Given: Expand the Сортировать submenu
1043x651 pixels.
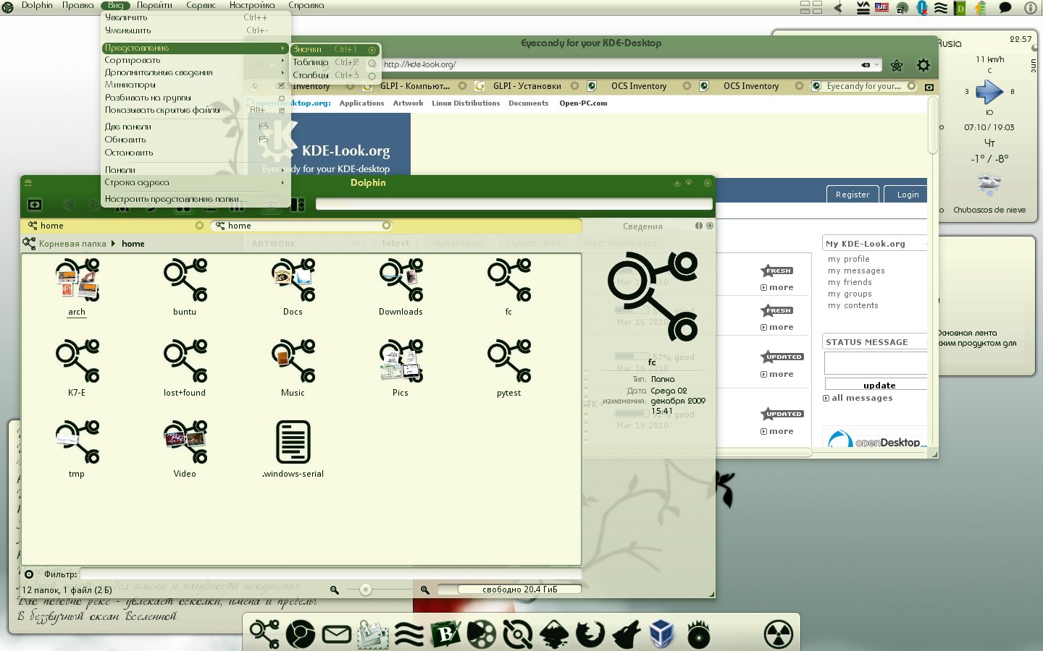Looking at the screenshot, I should (196, 61).
